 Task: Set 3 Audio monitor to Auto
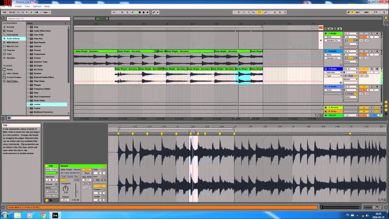click(x=350, y=76)
